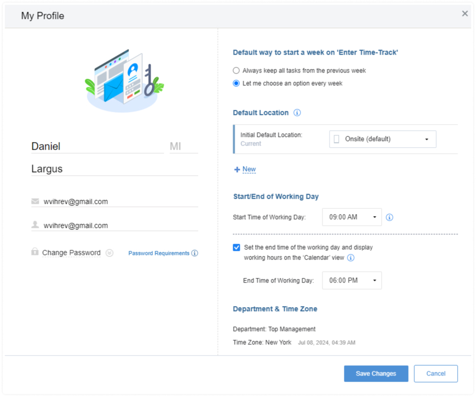The image size is (476, 397).
Task: Click the New location link
Action: click(x=249, y=169)
